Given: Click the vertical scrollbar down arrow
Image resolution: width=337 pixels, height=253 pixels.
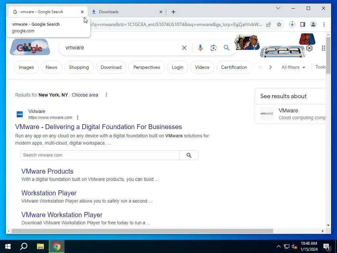Looking at the screenshot, I should (328, 225).
